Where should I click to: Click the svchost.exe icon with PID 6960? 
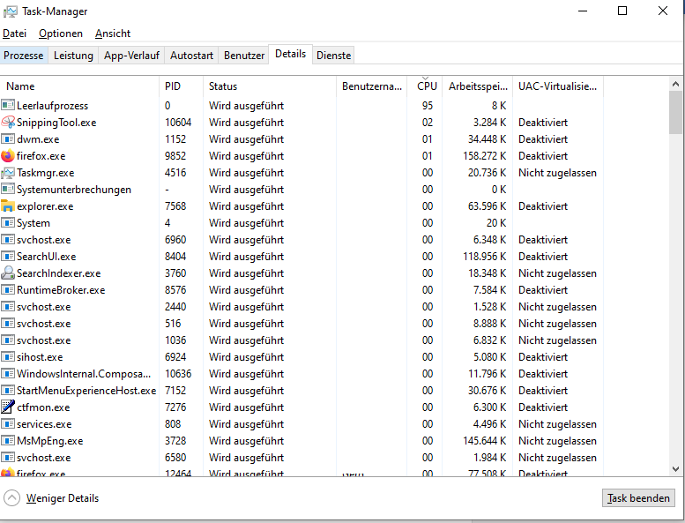pyautogui.click(x=8, y=239)
